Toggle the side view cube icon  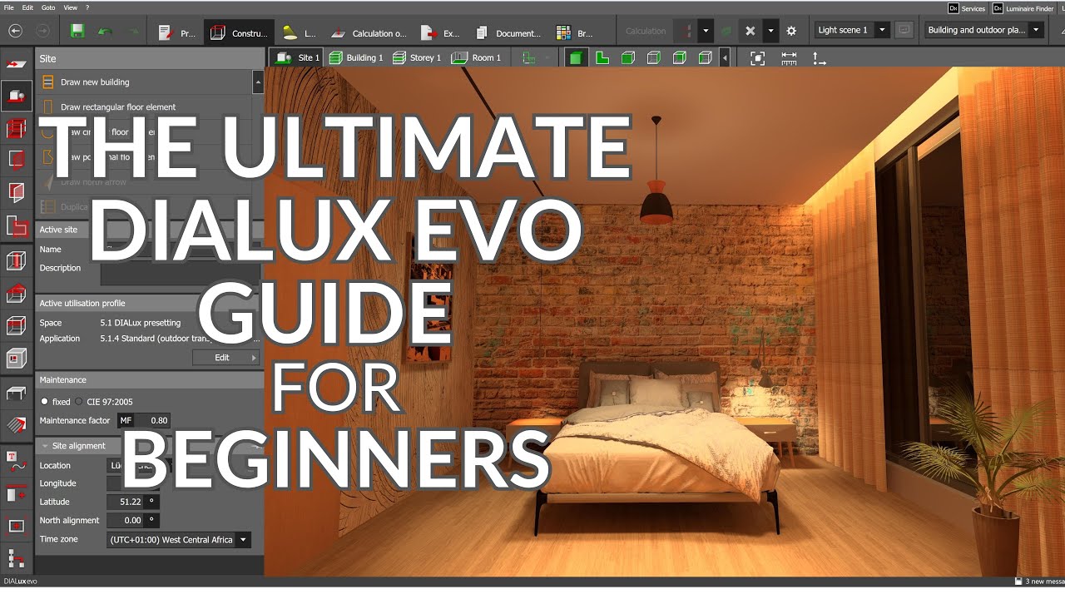[654, 57]
